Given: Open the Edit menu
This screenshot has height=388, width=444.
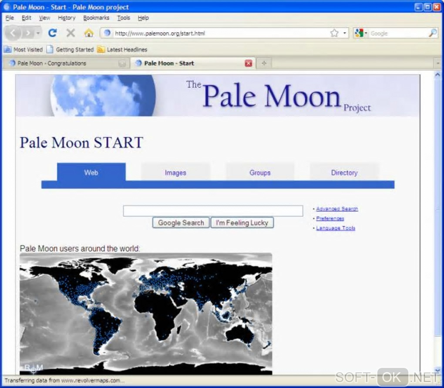Looking at the screenshot, I should pos(26,18).
